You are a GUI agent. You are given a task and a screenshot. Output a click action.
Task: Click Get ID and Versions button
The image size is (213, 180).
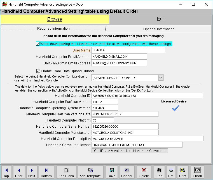[x=129, y=151]
